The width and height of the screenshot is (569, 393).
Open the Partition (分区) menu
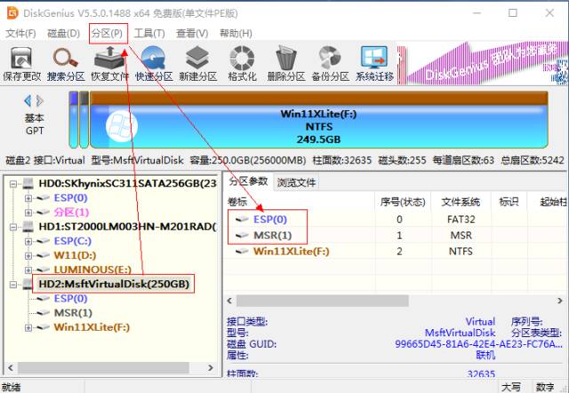point(107,34)
